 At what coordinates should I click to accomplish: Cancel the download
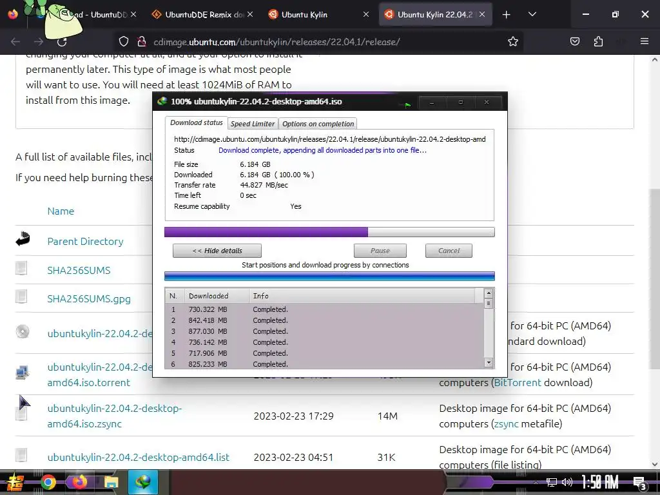(x=449, y=251)
